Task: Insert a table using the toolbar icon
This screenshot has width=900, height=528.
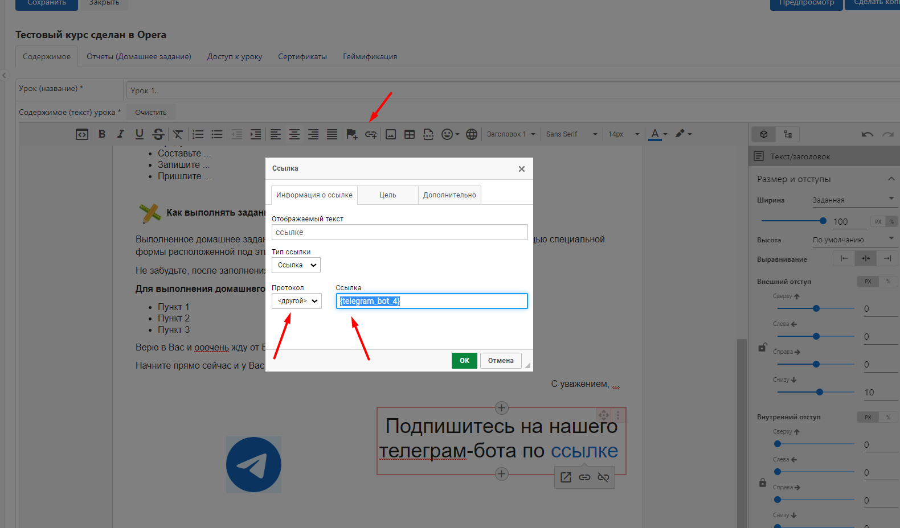Action: 410,134
